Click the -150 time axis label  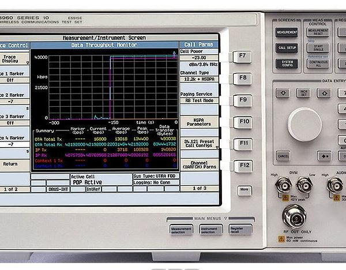point(113,122)
